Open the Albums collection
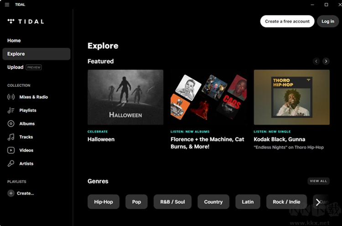The height and width of the screenshot is (226, 342). pos(27,124)
